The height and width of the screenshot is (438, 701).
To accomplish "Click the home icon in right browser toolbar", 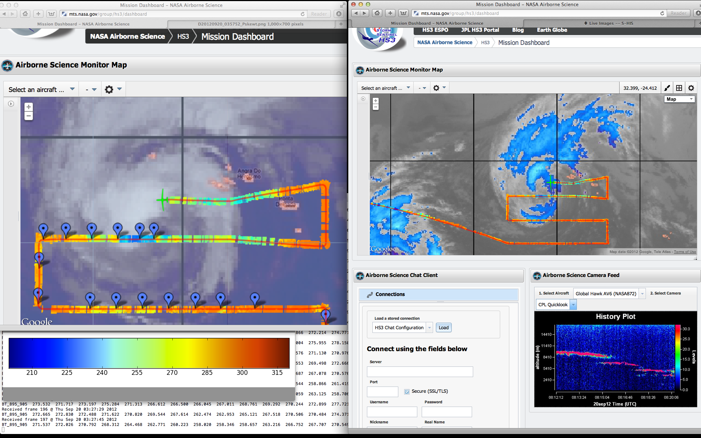I will (377, 13).
